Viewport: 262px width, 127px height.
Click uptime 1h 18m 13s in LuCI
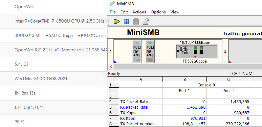click(25, 93)
